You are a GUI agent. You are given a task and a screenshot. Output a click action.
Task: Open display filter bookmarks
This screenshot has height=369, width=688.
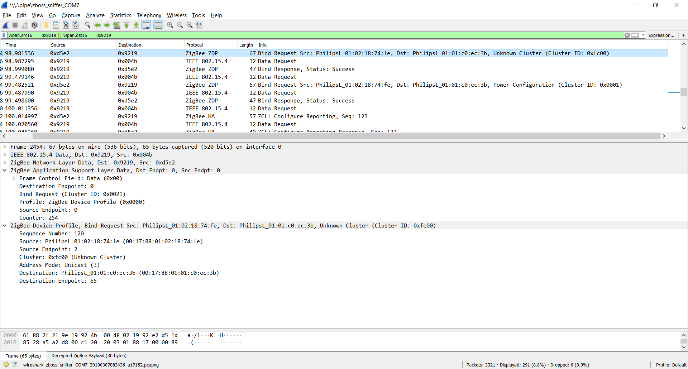[4, 35]
